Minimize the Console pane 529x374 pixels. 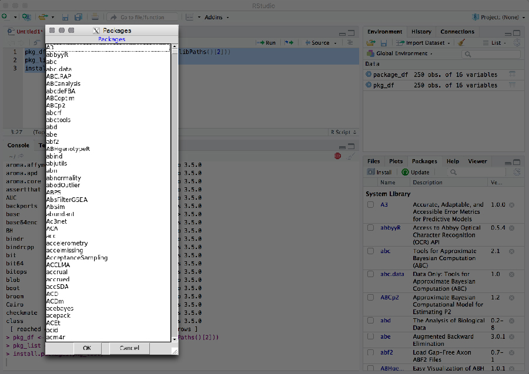pos(342,147)
